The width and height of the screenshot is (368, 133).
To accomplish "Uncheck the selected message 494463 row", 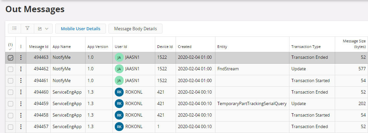I will (x=11, y=58).
